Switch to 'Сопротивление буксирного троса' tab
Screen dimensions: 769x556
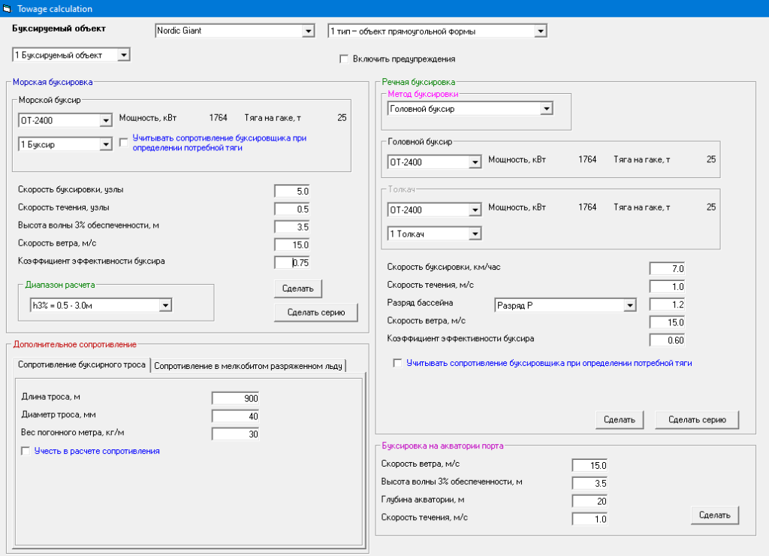(82, 364)
